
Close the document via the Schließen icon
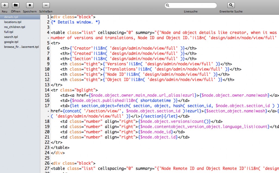(x=46, y=5)
